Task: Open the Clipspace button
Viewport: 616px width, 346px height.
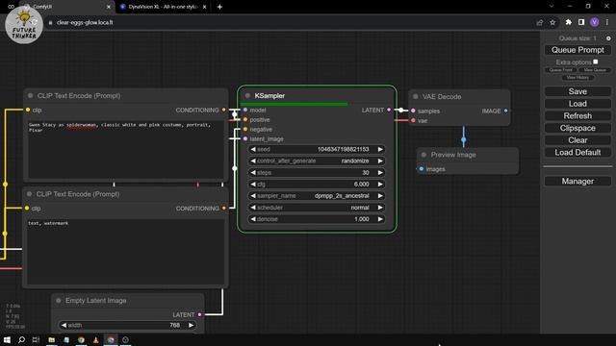Action: [577, 128]
